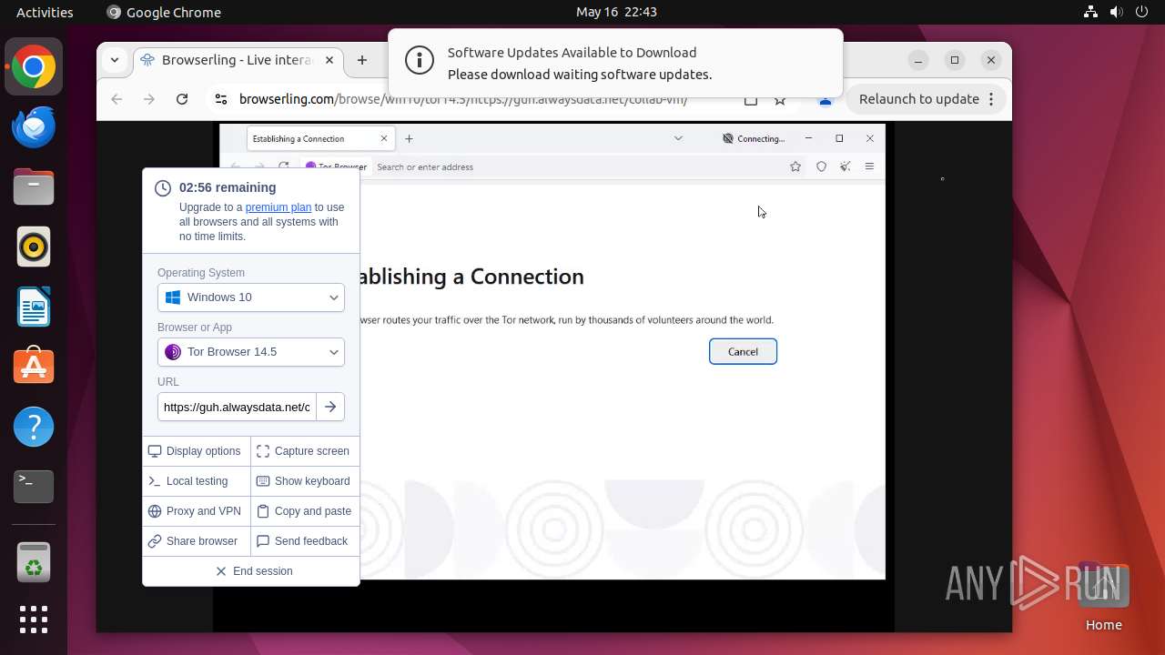The height and width of the screenshot is (655, 1165).
Task: Click Share browser
Action: click(197, 541)
